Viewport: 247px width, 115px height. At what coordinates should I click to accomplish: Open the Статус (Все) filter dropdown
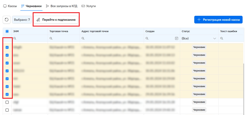199,39
